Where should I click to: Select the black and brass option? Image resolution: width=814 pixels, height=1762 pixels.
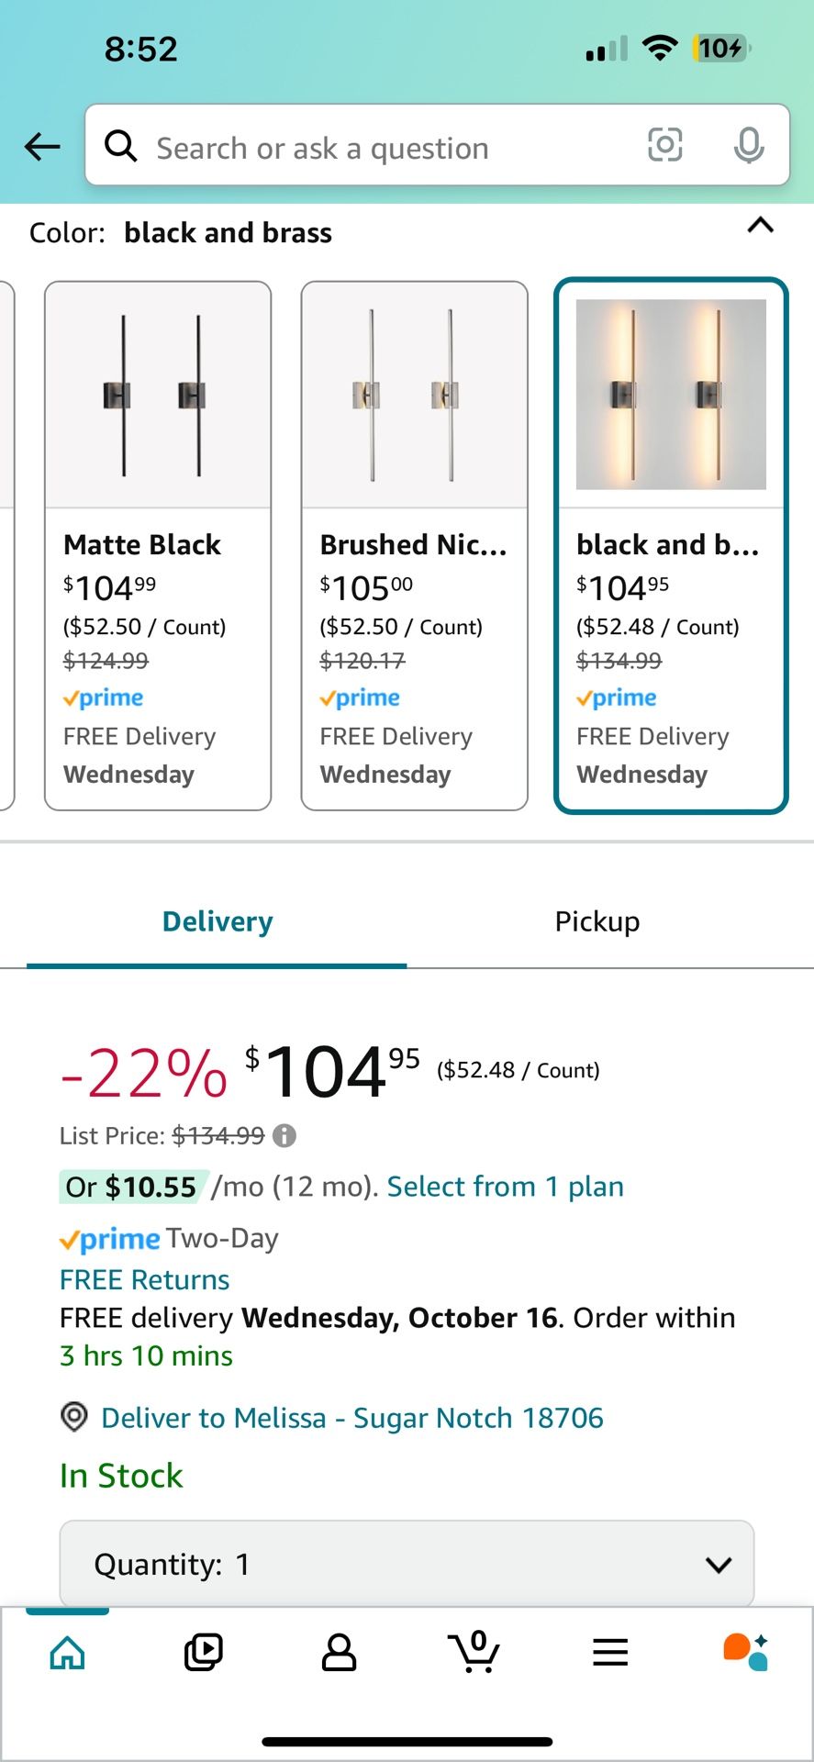671,545
